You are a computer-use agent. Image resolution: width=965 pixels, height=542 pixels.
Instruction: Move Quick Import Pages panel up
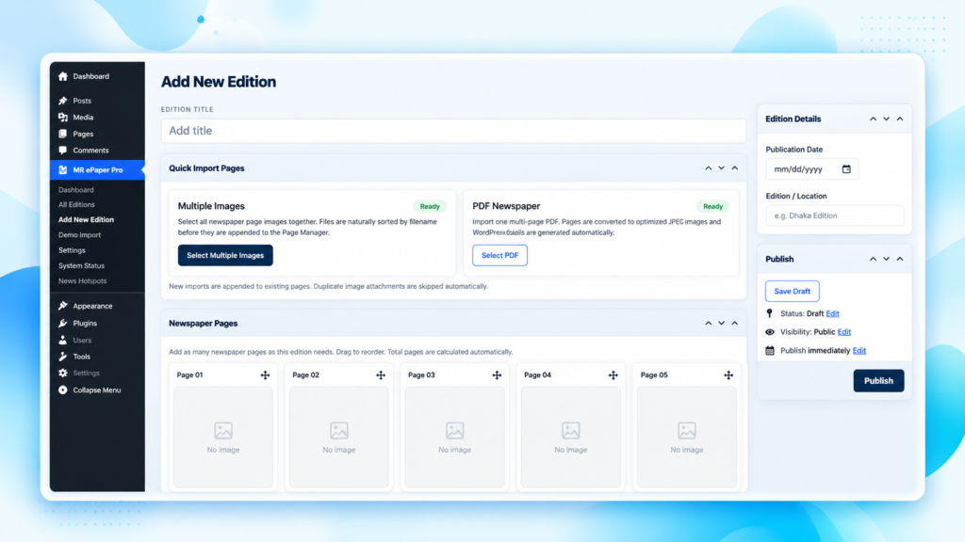click(709, 168)
